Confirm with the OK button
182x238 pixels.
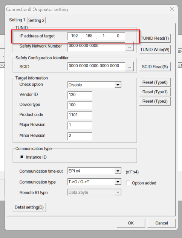131,223
